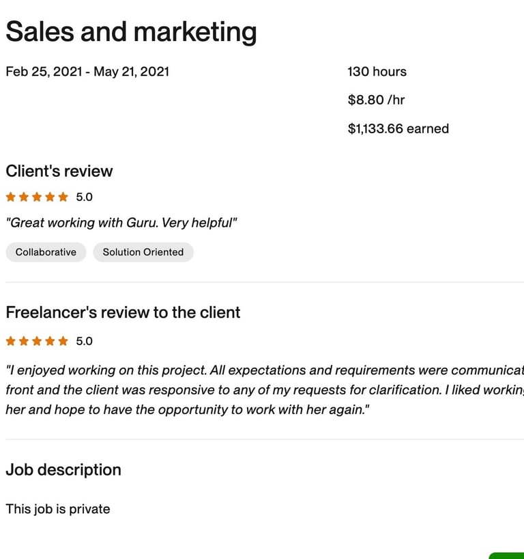Click the second star in Client's review

click(x=24, y=197)
